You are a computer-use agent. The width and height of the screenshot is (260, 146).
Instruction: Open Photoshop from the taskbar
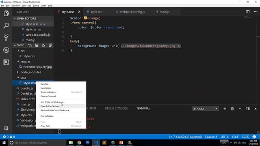point(88,142)
